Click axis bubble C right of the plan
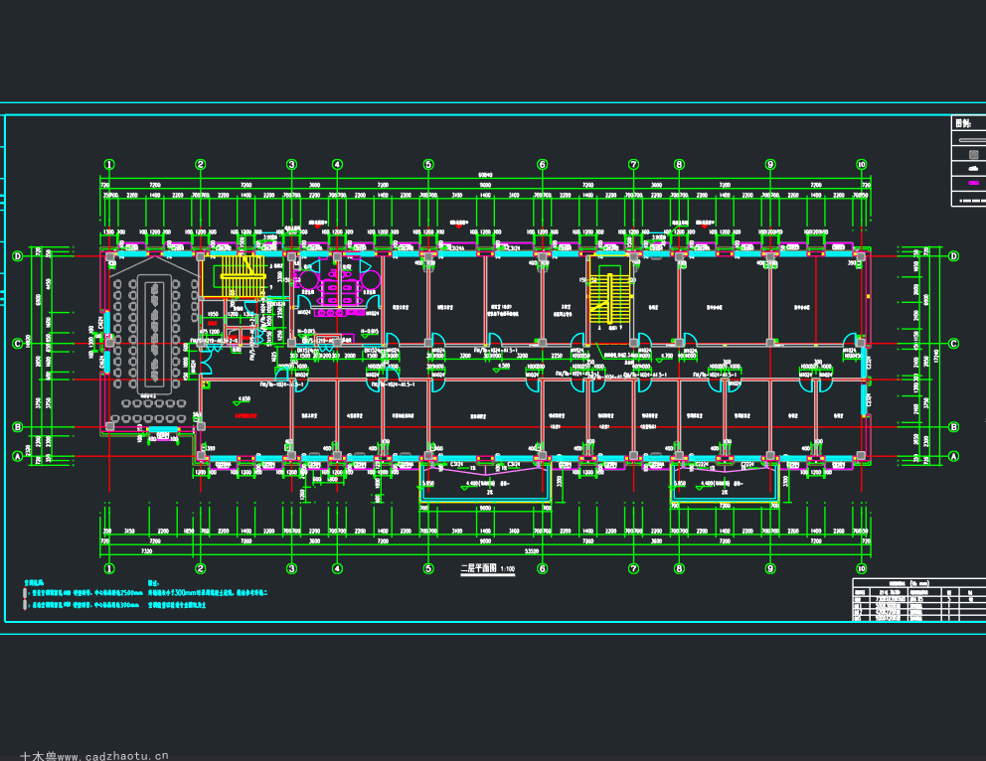This screenshot has height=761, width=986. click(953, 344)
